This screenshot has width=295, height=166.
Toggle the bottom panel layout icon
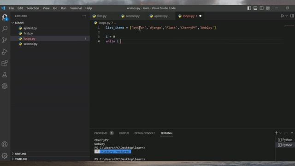coord(255,8)
